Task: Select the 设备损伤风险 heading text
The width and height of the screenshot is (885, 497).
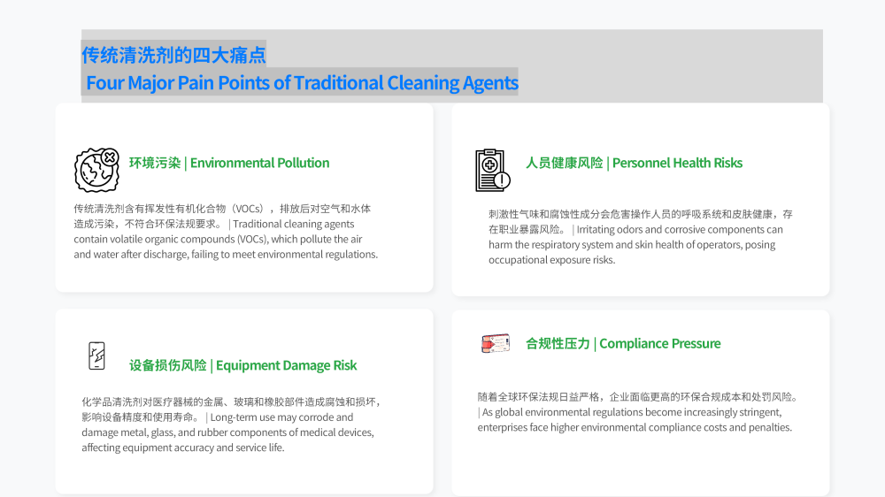Action: pos(167,365)
